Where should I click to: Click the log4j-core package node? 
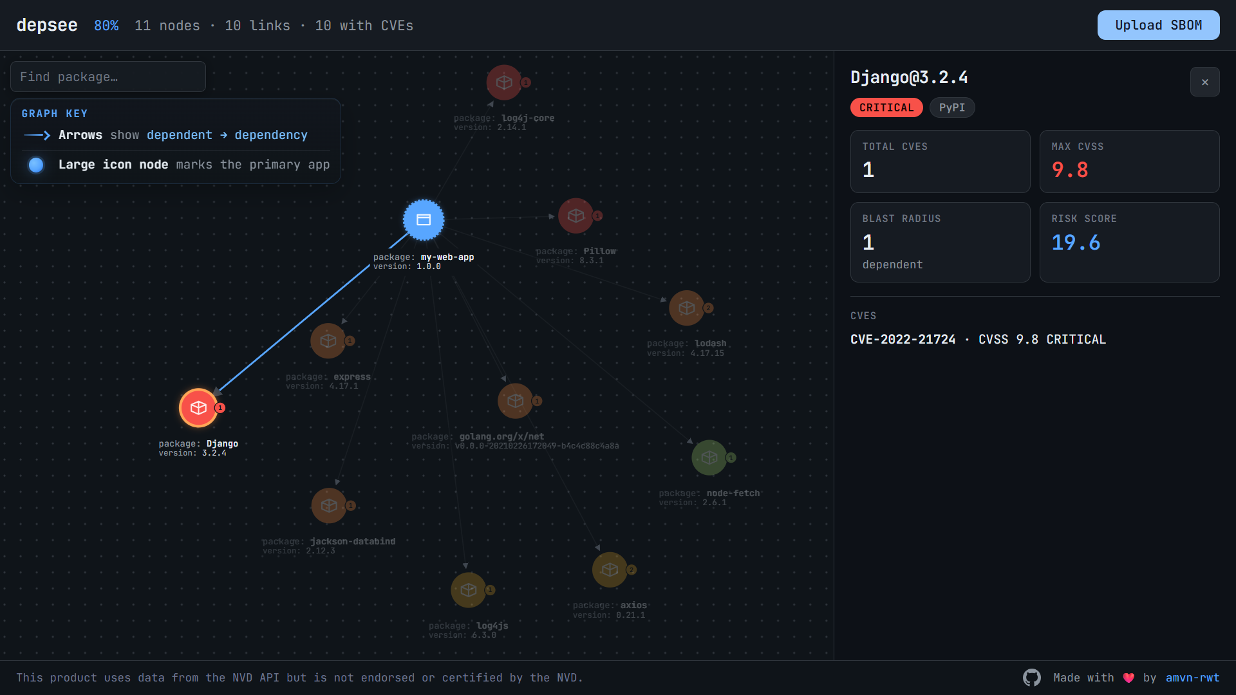pyautogui.click(x=504, y=82)
